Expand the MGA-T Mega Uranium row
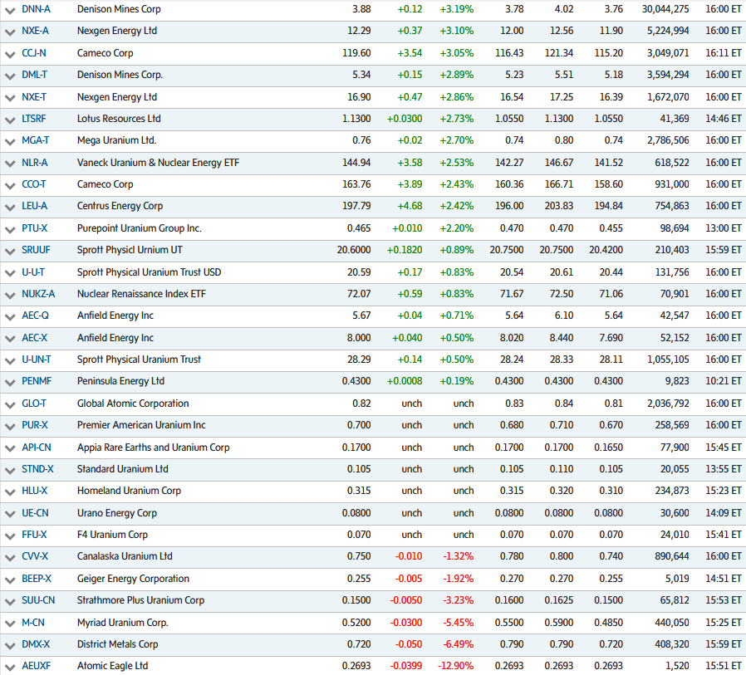 pyautogui.click(x=10, y=141)
